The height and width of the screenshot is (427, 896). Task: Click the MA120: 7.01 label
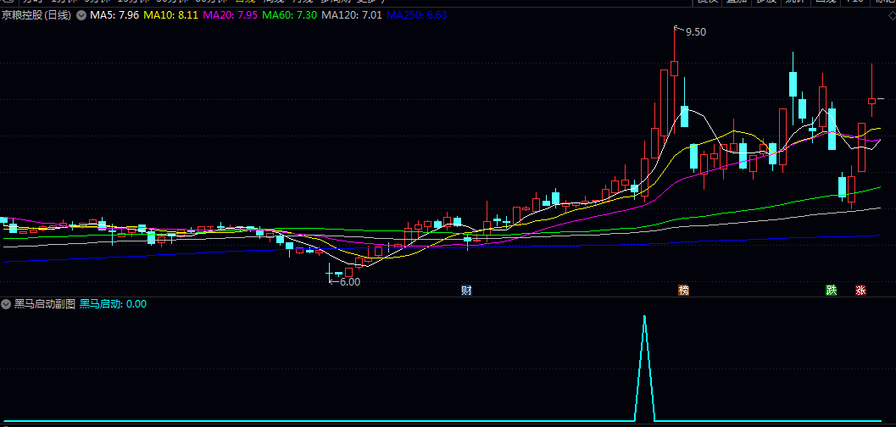352,15
